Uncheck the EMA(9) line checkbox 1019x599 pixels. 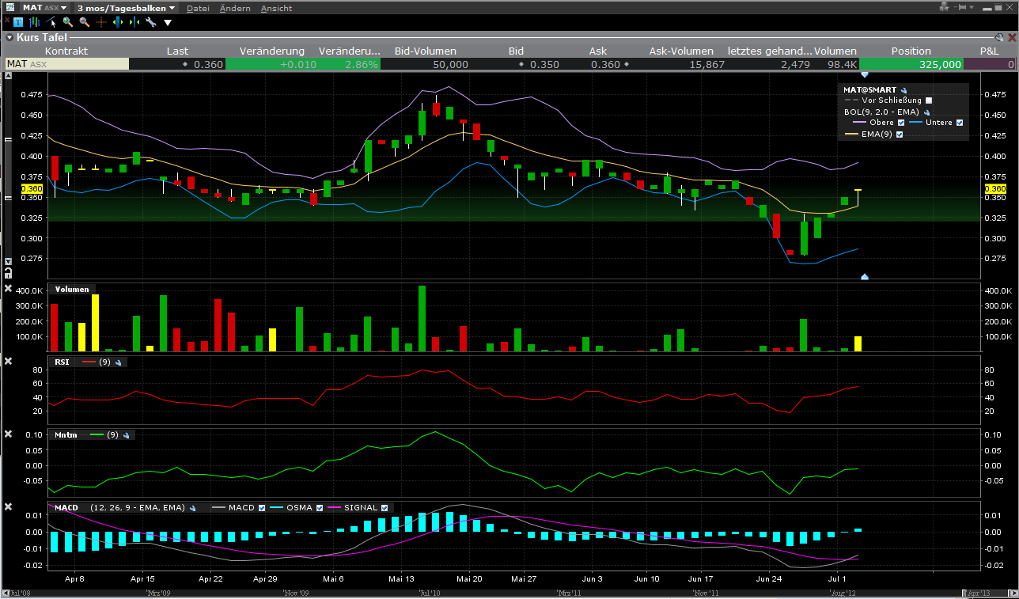click(x=900, y=135)
